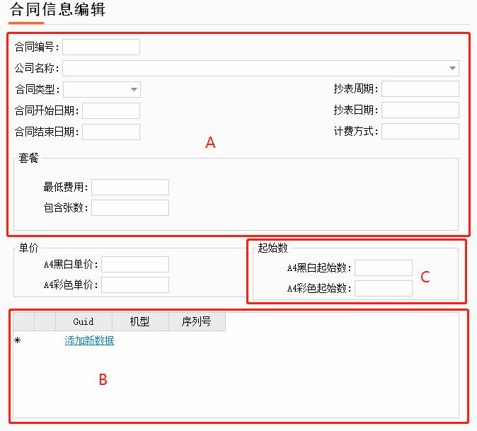The width and height of the screenshot is (477, 431).
Task: Click the 合同编号 input field
Action: coord(101,47)
